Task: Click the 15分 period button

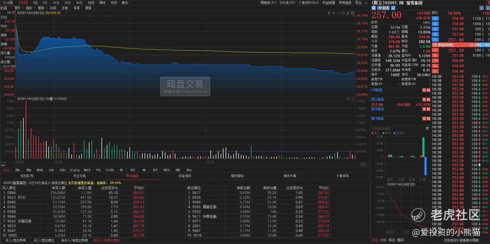Action: point(56,3)
